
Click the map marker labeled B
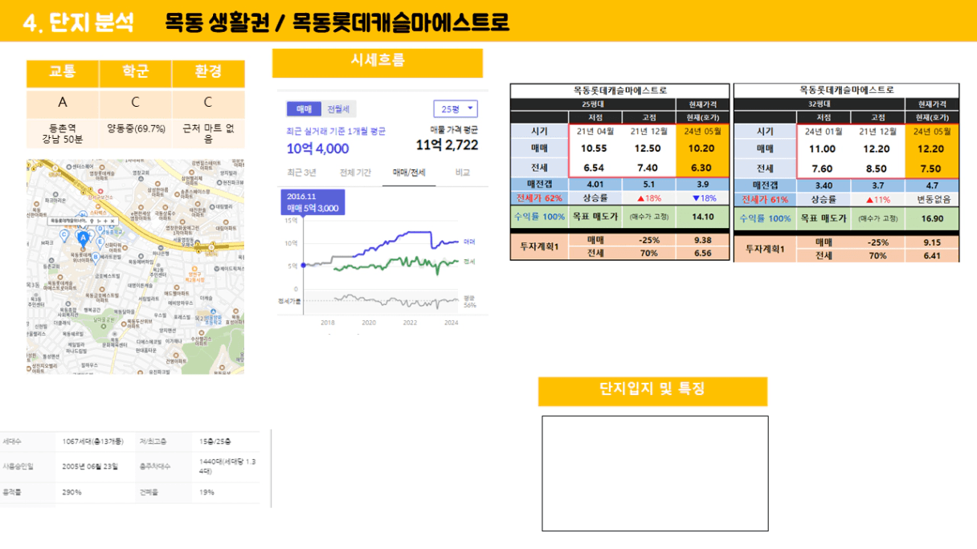96,258
